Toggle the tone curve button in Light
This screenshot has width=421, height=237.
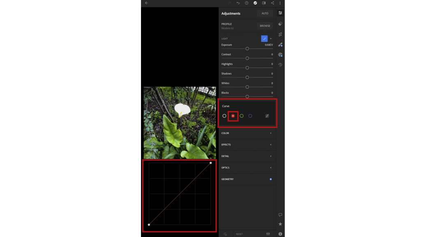coord(264,39)
